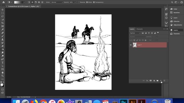Open the workspace switcher dropdown
This screenshot has height=103, width=184.
tap(176, 2)
